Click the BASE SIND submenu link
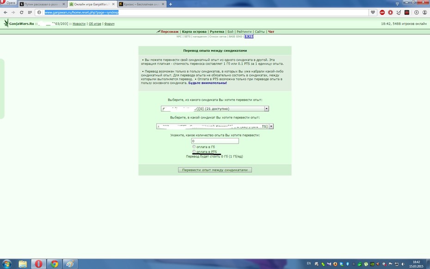The height and width of the screenshot is (269, 430). tap(235, 37)
